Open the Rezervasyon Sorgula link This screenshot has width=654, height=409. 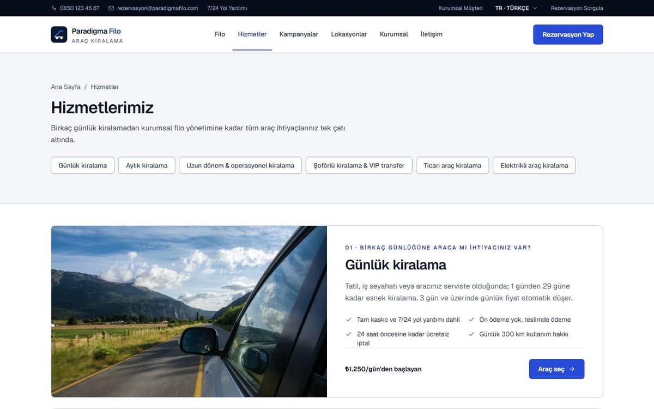point(577,8)
